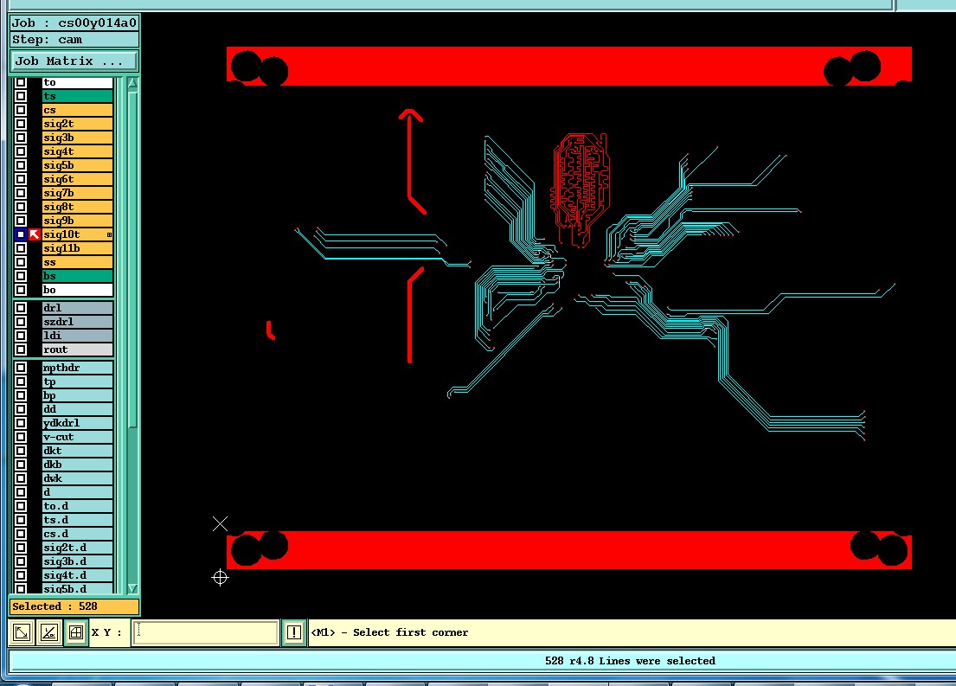Tick the sig7b layer checkbox
The height and width of the screenshot is (686, 956).
coord(21,193)
